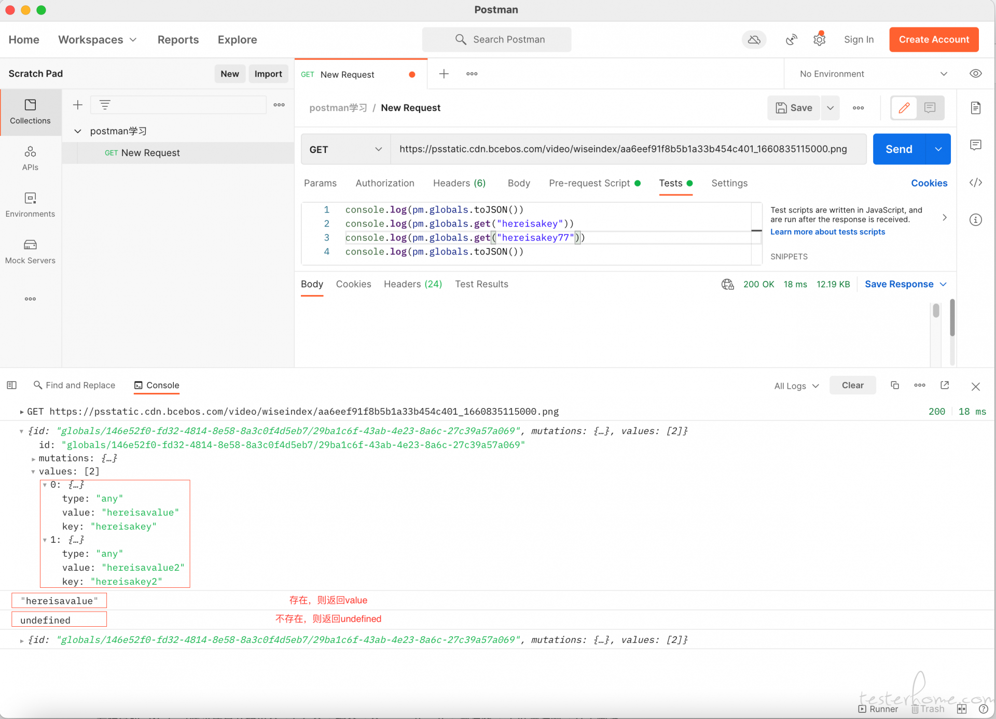996x719 pixels.
Task: Close the console panel
Action: pyautogui.click(x=976, y=386)
